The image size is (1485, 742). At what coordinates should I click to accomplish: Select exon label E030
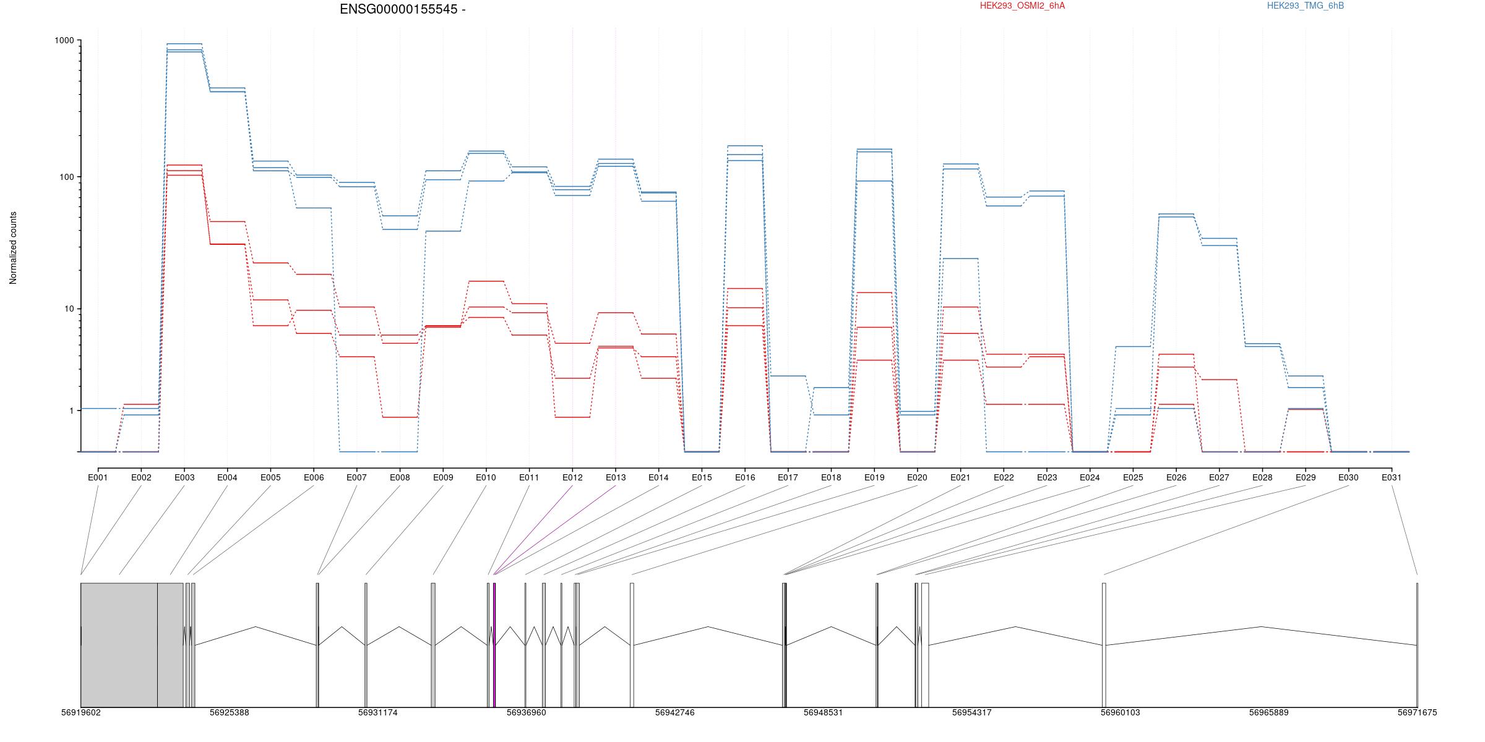[1348, 477]
